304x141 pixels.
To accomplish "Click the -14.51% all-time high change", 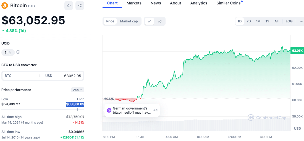I will (x=79, y=122).
